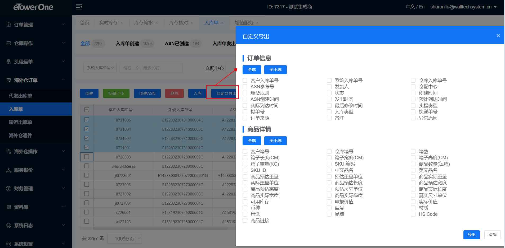Viewport: 505px width, 248px height.
Task: Close the 库存流水 tab via its x
Action: (x=157, y=23)
